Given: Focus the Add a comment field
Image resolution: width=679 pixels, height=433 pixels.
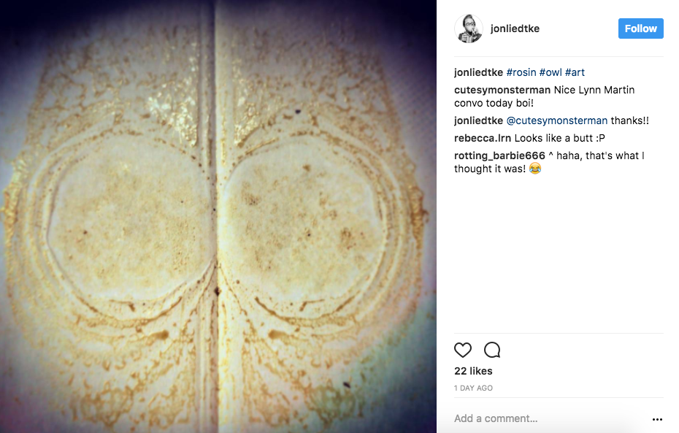Looking at the screenshot, I should tap(550, 418).
